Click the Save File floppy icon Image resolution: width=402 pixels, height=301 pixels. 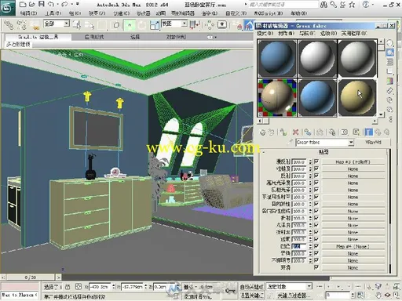point(42,4)
